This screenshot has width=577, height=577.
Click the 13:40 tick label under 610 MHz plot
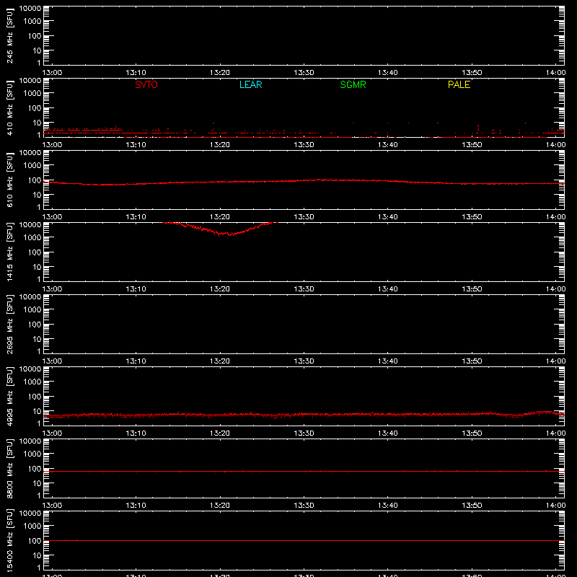click(387, 217)
